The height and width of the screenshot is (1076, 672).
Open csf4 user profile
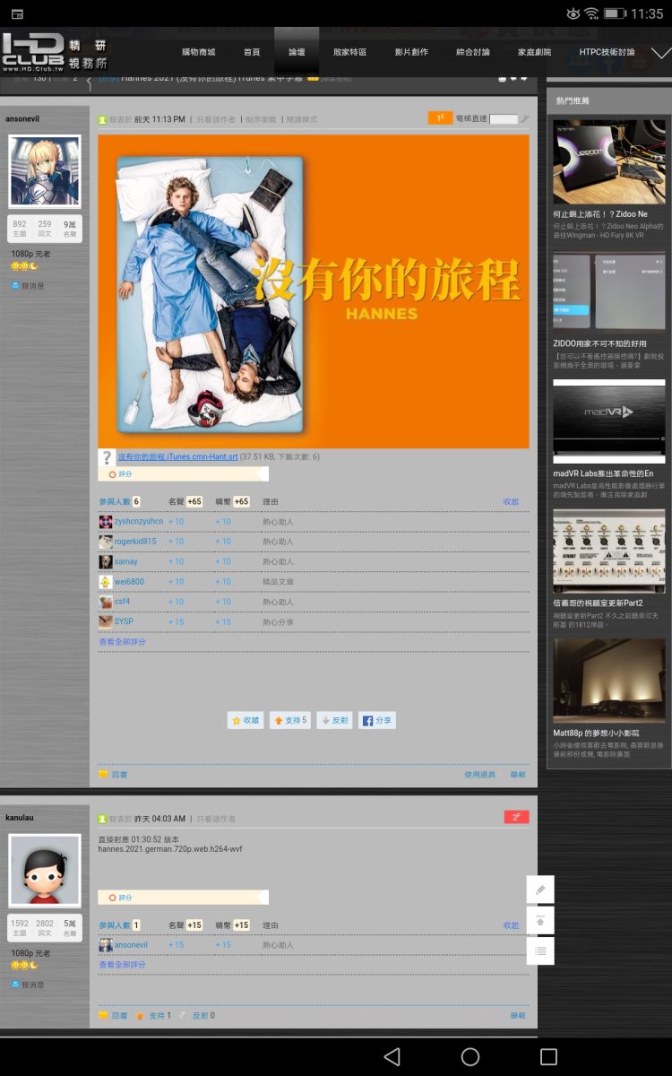click(x=122, y=602)
